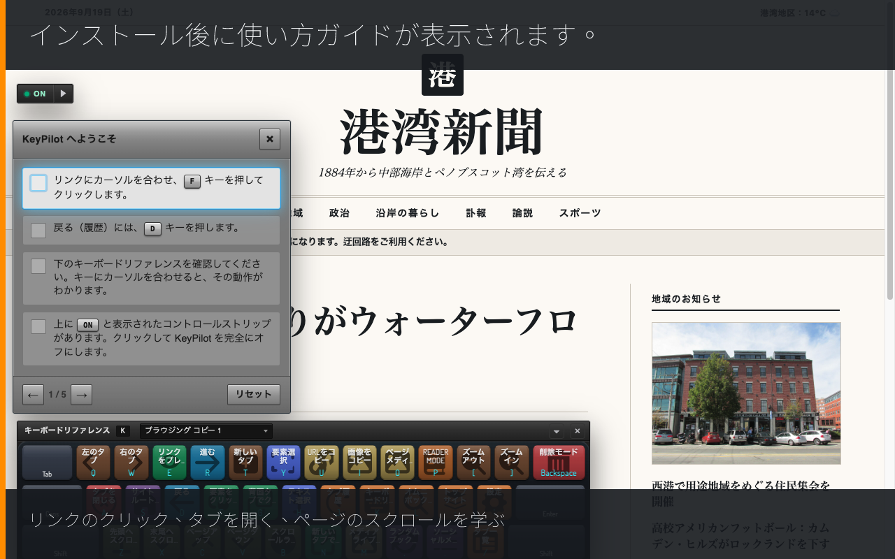Click the 右のタブ (W) key icon
895x559 pixels.
131,463
